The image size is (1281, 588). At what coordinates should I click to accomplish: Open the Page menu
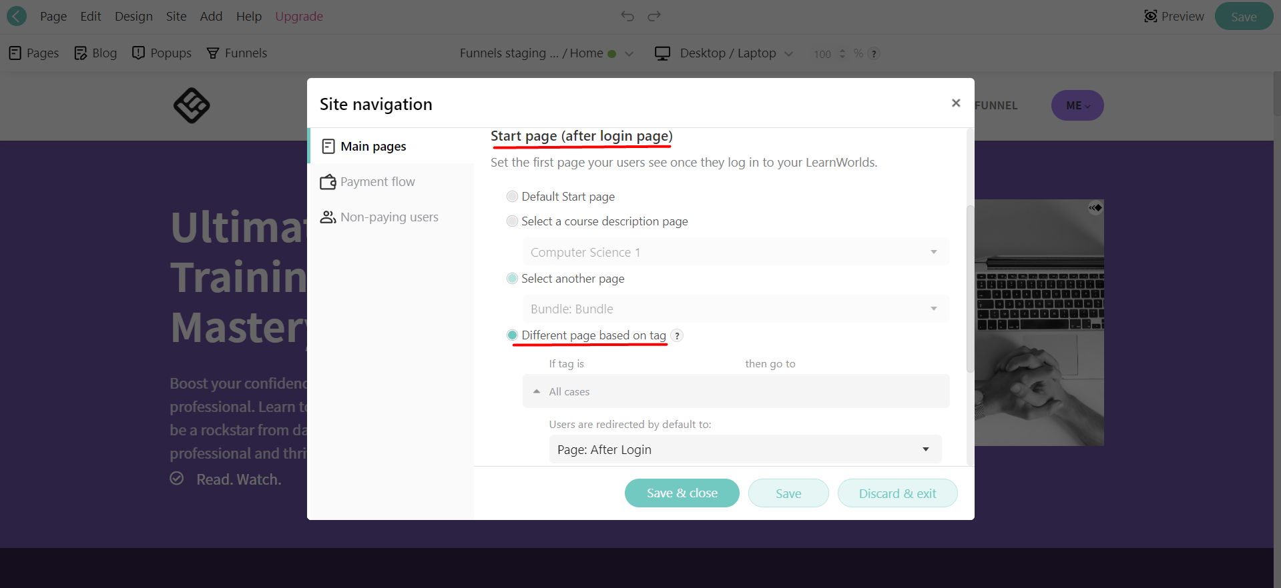[x=53, y=16]
